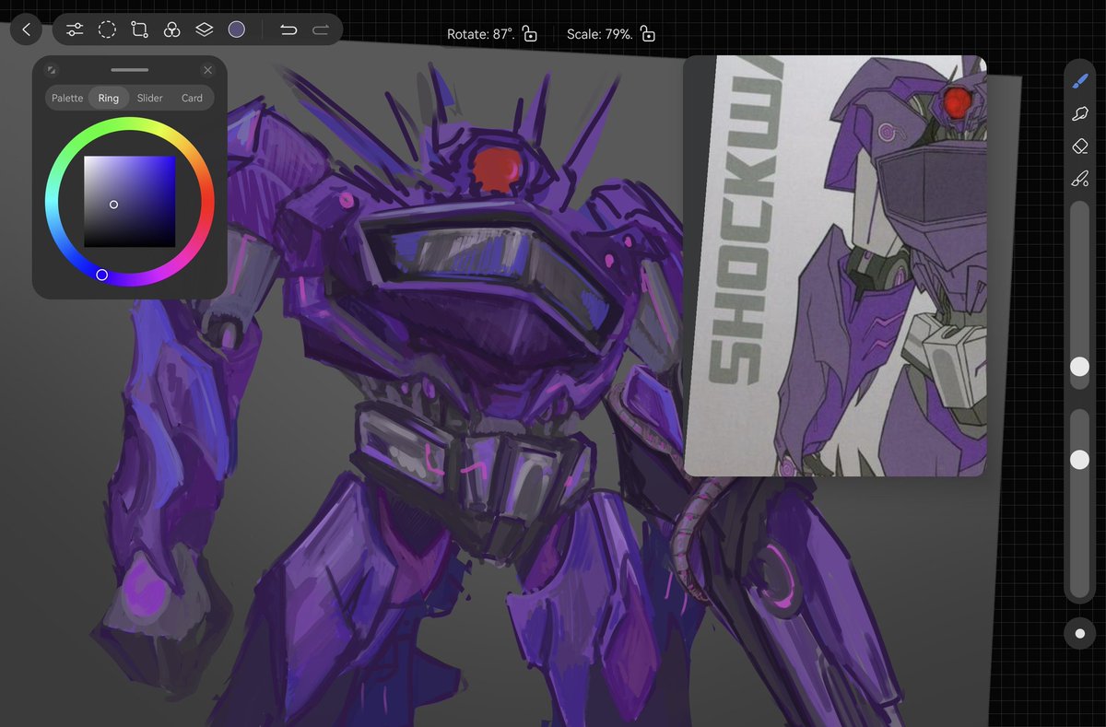Screen dimensions: 1106x727
Task: Open the brush editor settings
Action: [1080, 179]
